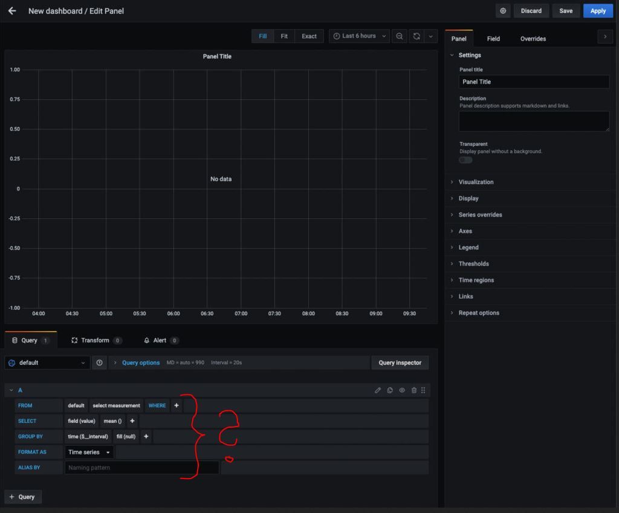Viewport: 619px width, 513px height.
Task: Duplicate query A with the copy icon
Action: [x=390, y=390]
